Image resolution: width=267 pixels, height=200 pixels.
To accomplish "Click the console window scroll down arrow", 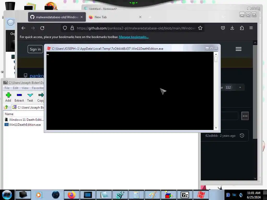I will coord(216,128).
